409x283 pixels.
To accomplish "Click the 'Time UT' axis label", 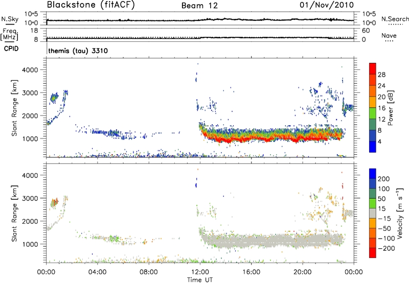I will point(200,280).
